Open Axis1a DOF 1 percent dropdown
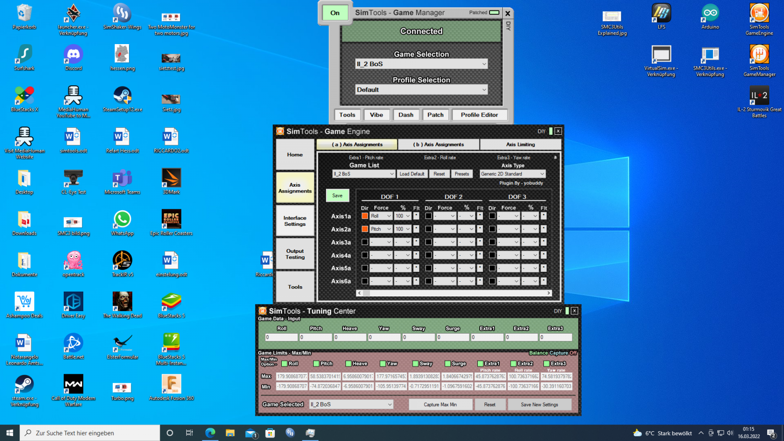Image resolution: width=784 pixels, height=441 pixels. 403,216
